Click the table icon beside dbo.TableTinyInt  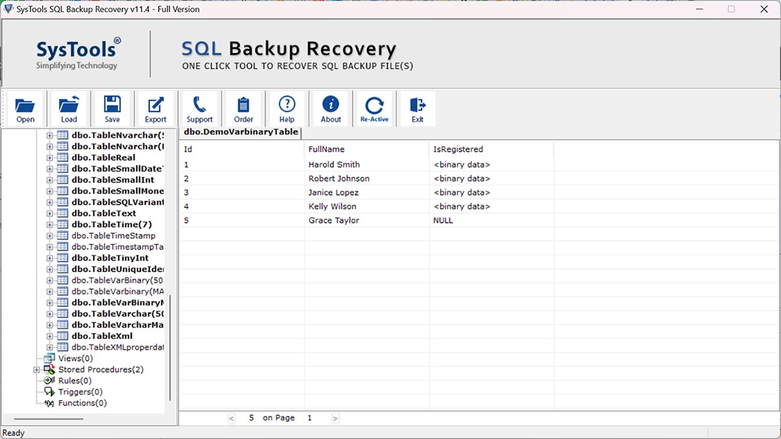click(x=62, y=258)
